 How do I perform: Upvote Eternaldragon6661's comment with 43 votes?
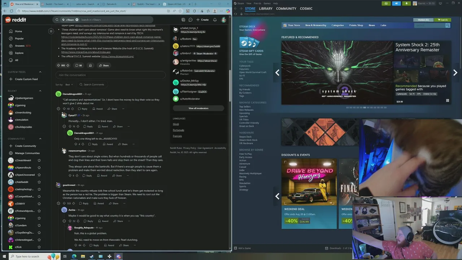64,109
